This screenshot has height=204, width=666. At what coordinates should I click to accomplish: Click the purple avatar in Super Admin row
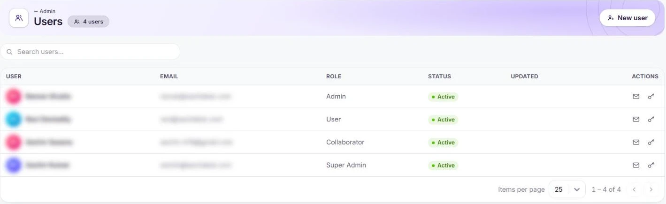click(x=14, y=165)
